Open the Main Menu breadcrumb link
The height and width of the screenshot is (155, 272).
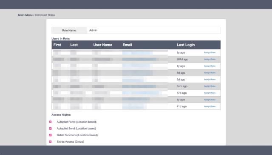tap(25, 15)
